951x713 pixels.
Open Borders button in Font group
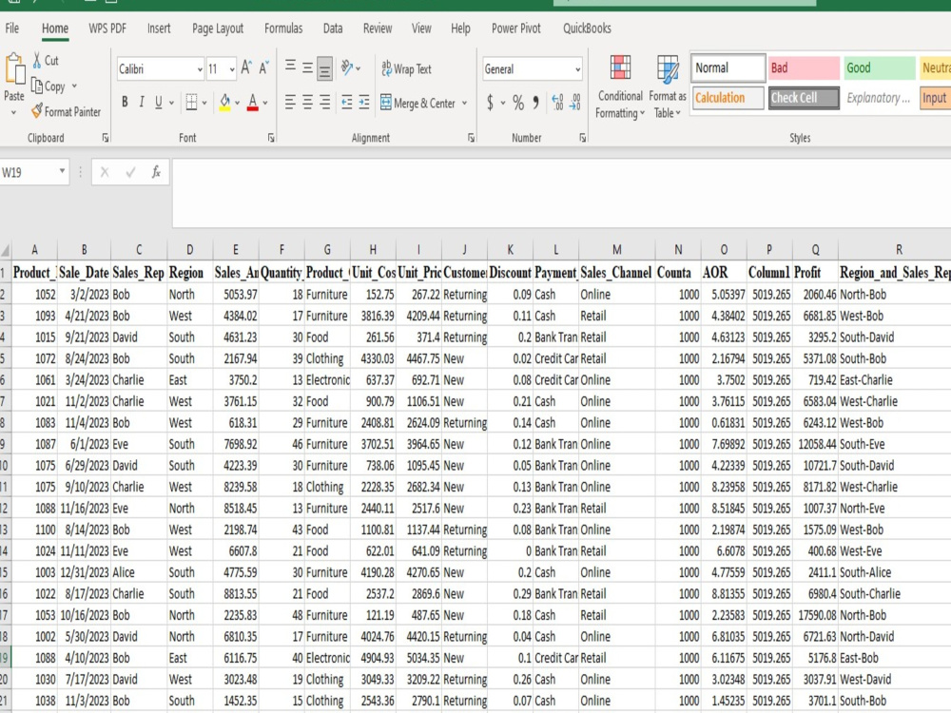191,102
